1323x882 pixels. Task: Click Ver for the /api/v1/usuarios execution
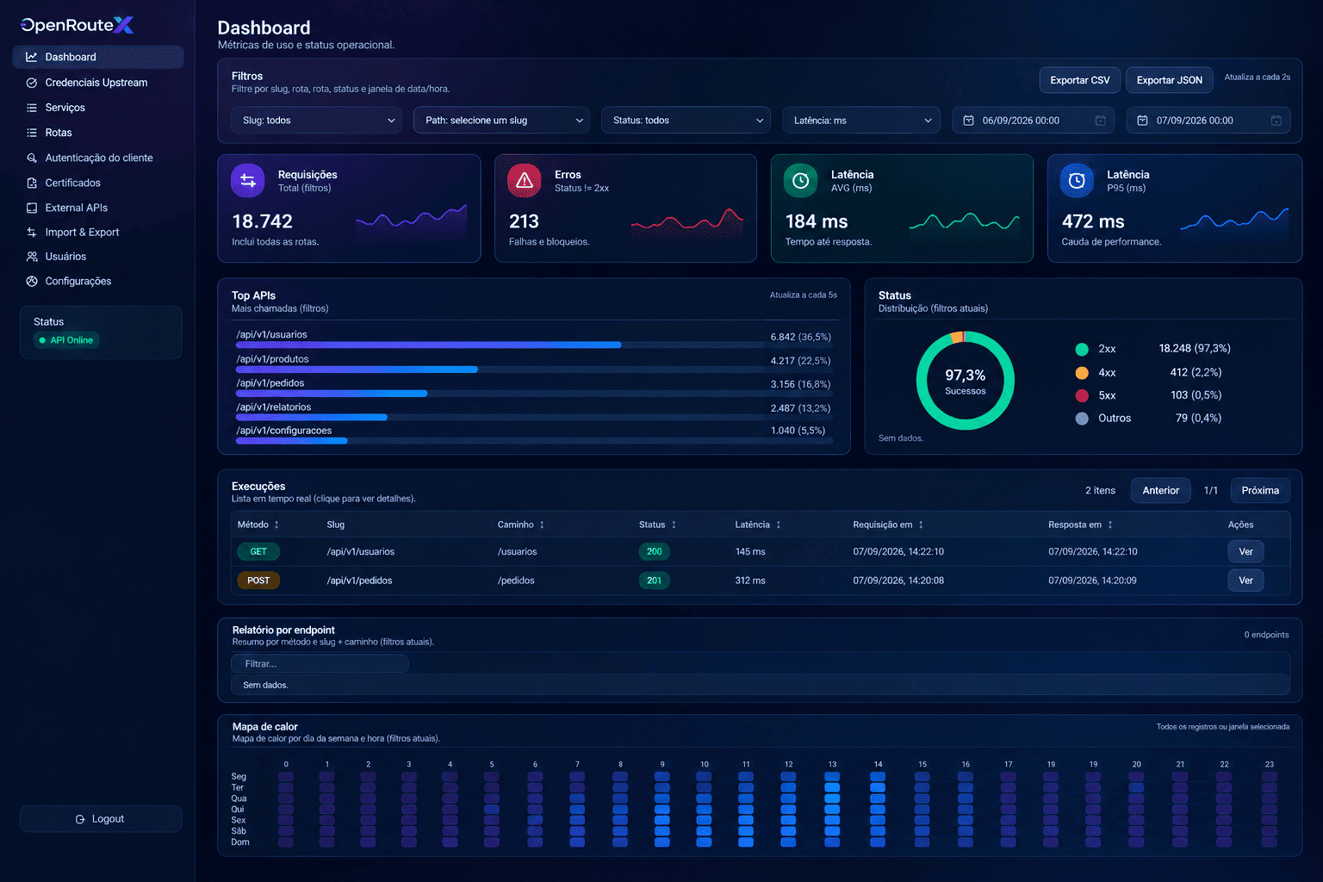click(x=1245, y=551)
